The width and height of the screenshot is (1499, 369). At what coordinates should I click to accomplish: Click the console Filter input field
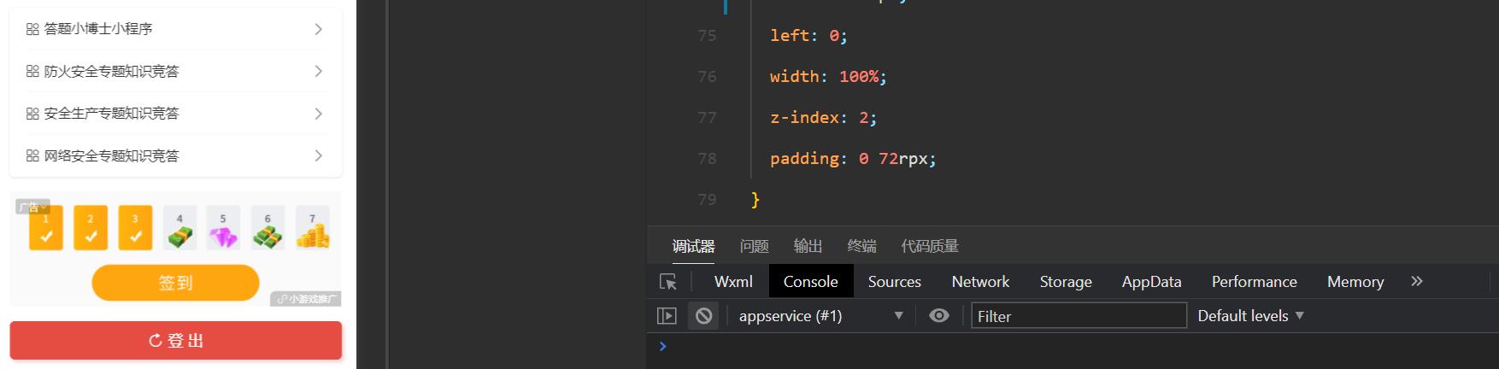point(1079,316)
